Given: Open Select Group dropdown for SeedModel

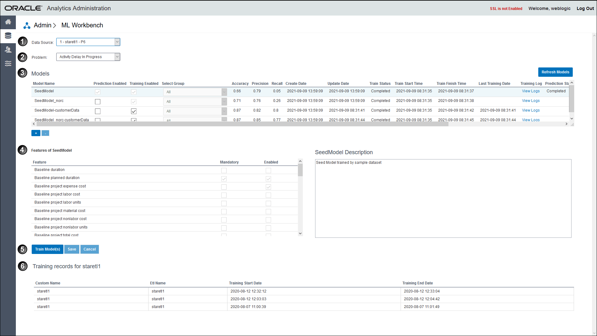Looking at the screenshot, I should pos(195,92).
